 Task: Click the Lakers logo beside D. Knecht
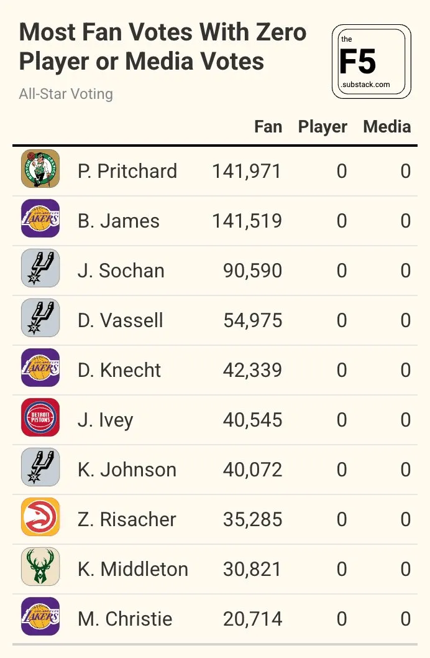click(x=40, y=368)
